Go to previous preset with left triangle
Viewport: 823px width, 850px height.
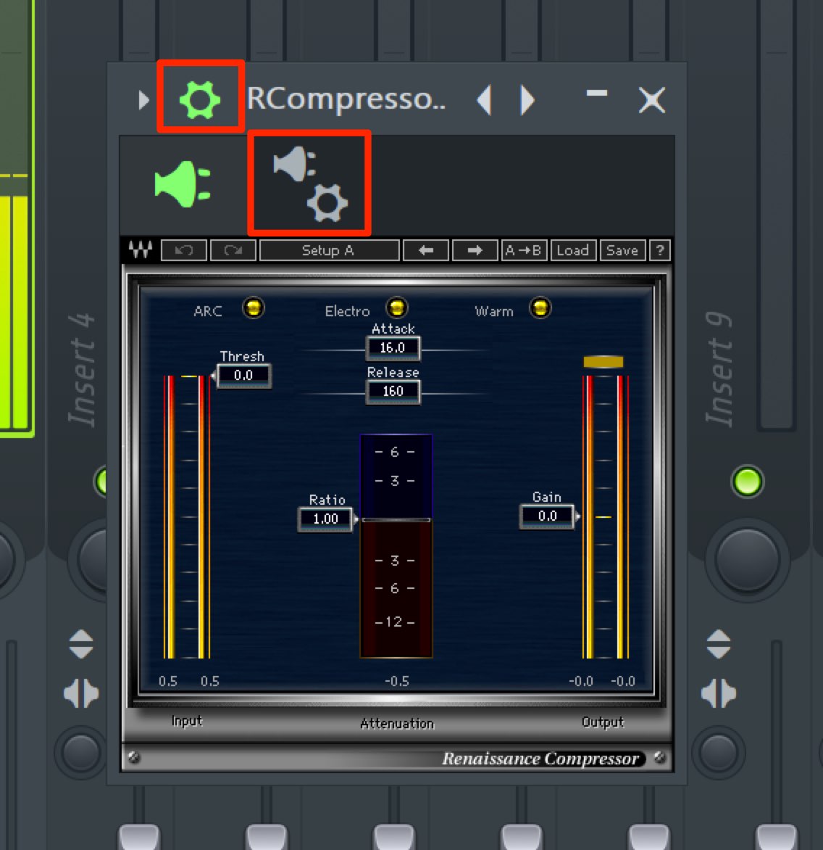point(484,100)
